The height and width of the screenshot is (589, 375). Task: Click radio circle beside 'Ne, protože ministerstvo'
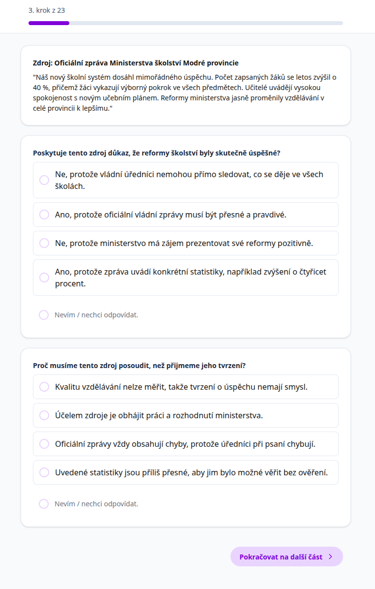click(44, 243)
